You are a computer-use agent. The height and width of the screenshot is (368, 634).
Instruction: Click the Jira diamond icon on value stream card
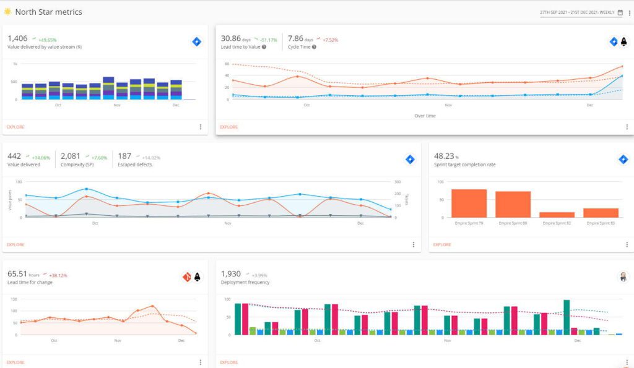coord(196,41)
